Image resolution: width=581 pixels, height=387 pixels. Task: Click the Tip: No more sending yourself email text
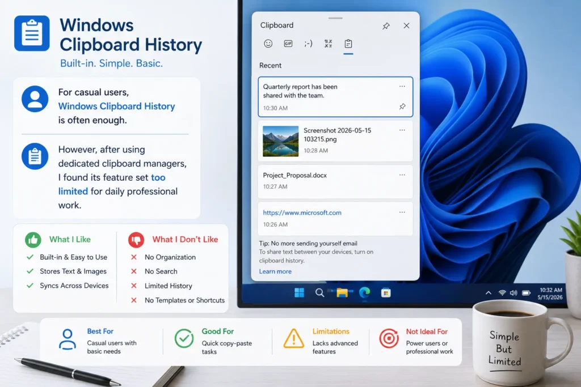click(308, 244)
